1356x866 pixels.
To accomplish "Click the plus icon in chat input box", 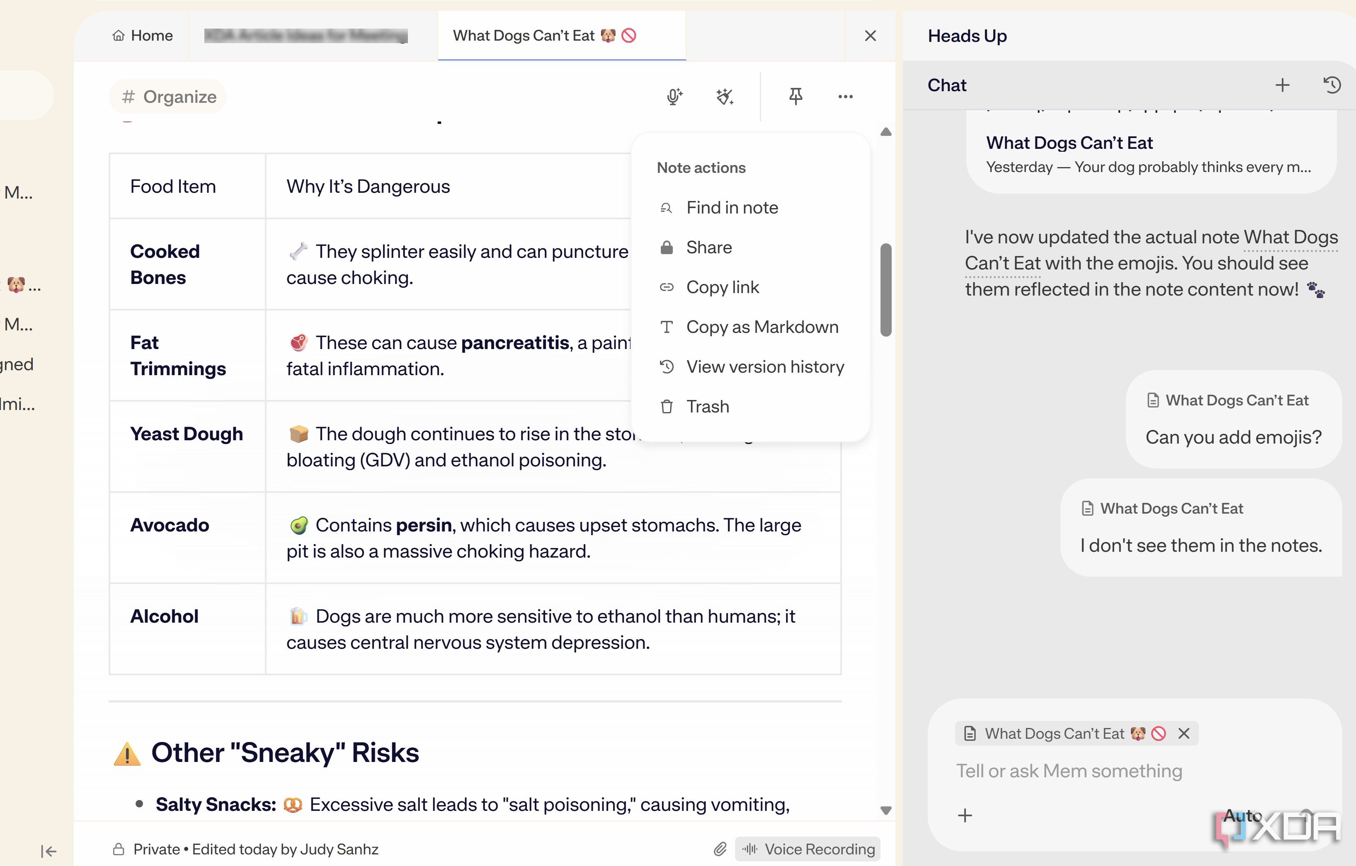I will click(965, 815).
